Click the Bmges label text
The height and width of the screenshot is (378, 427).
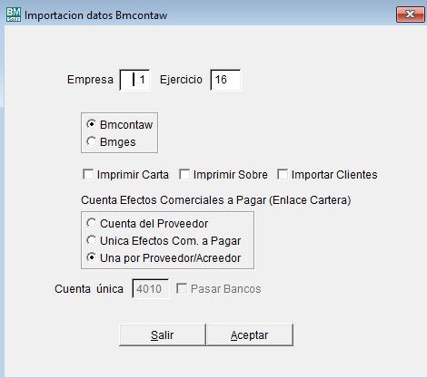(118, 142)
